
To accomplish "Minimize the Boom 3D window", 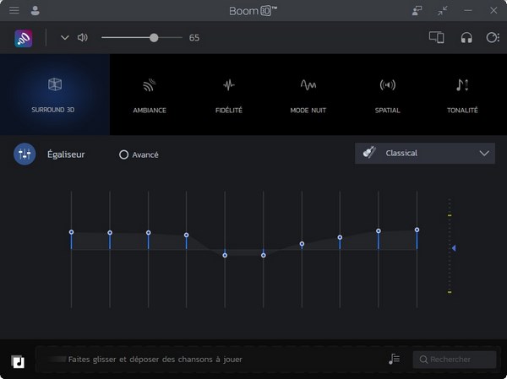I will coord(467,11).
